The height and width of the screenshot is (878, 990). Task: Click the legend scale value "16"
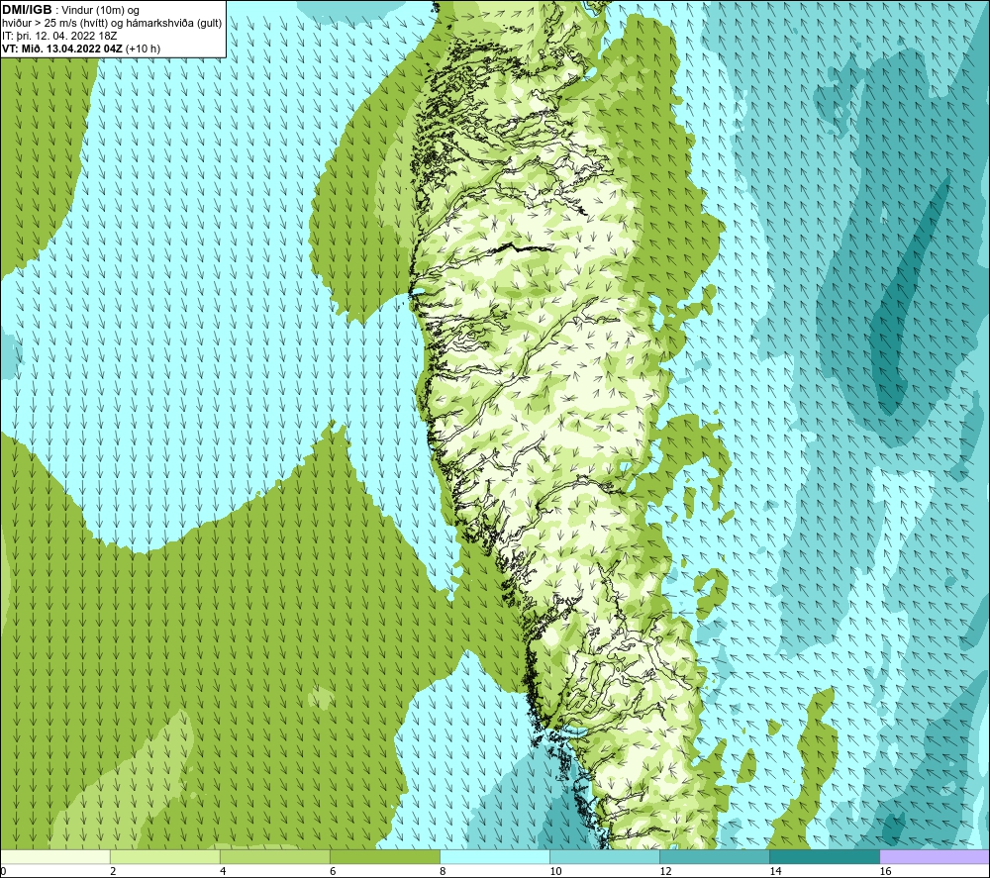coord(885,871)
